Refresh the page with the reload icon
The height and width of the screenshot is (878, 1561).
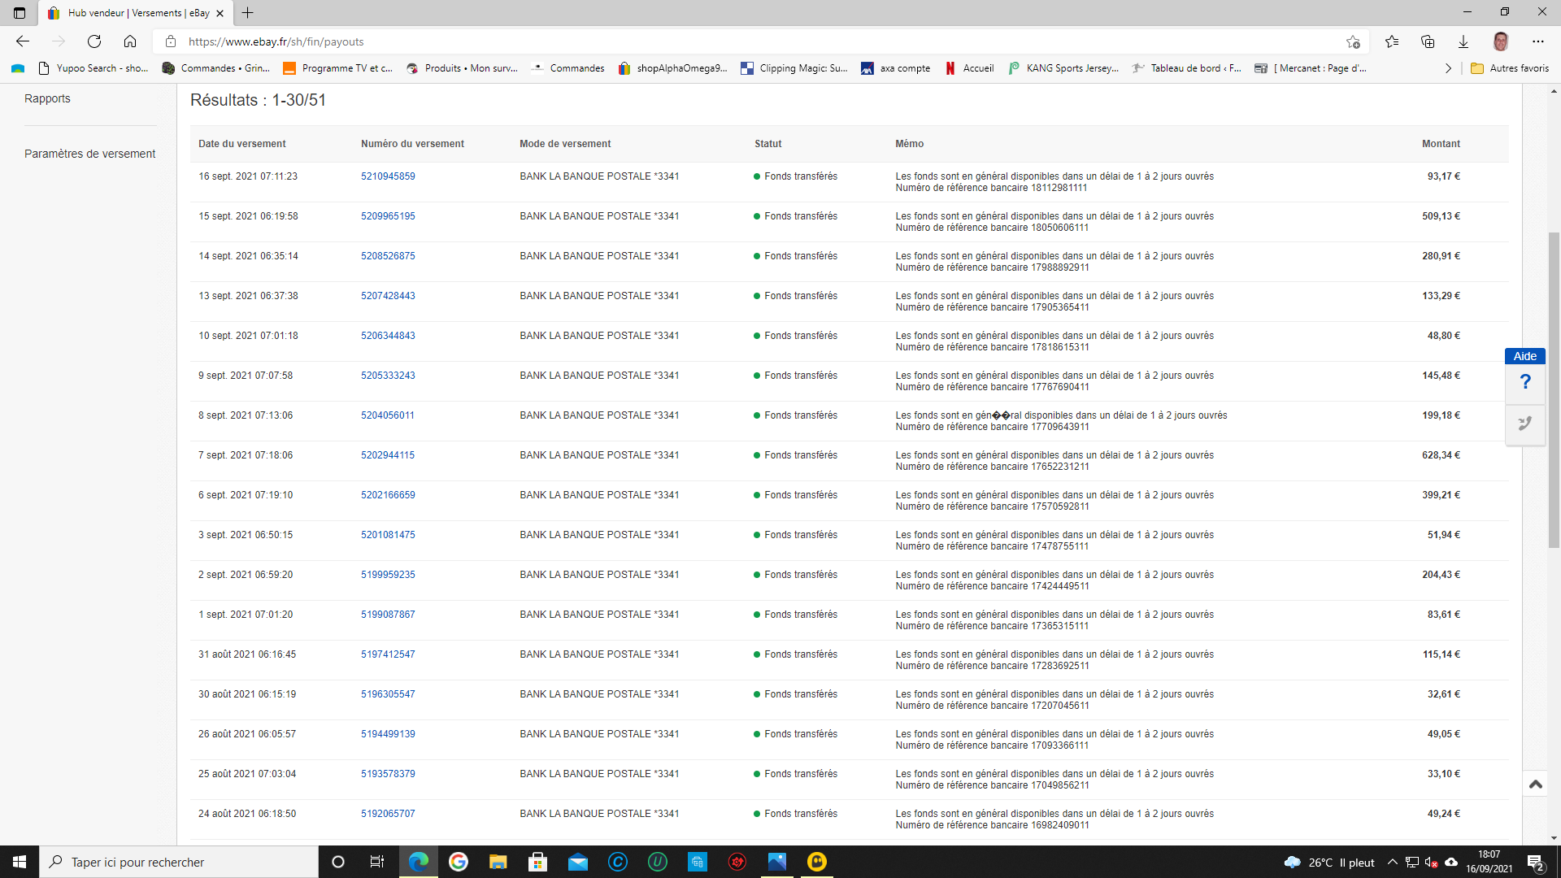pos(94,41)
